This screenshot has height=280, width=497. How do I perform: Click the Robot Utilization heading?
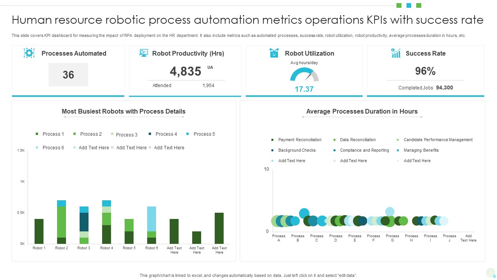coord(309,54)
